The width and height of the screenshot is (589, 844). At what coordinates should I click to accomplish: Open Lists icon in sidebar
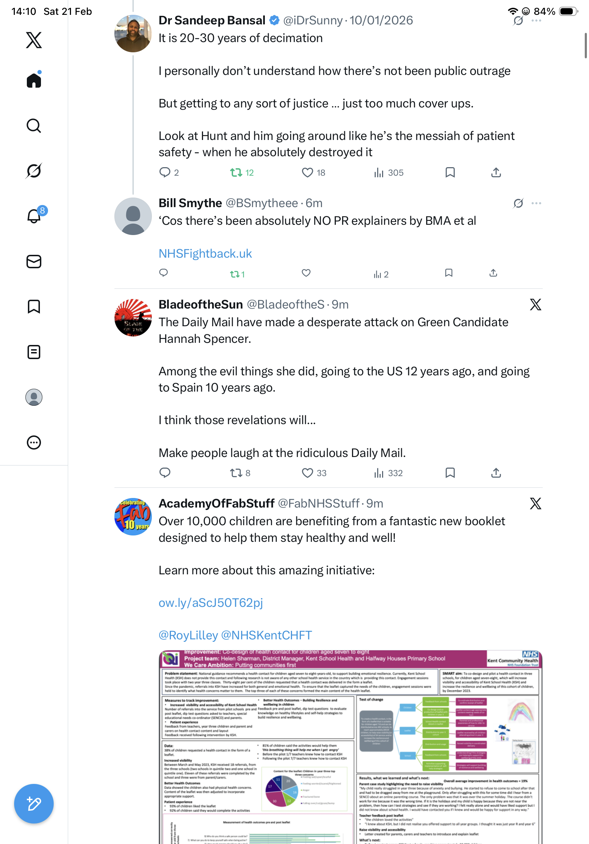coord(34,352)
